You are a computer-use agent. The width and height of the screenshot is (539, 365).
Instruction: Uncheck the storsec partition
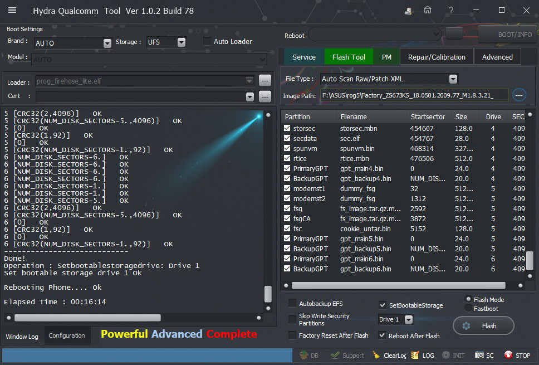tap(287, 128)
